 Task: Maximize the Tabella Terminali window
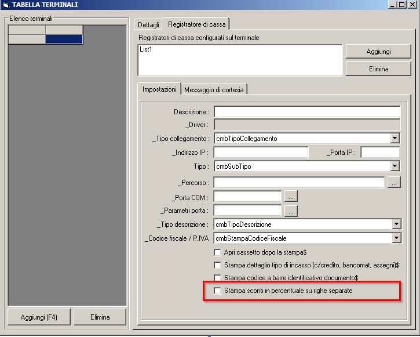402,5
